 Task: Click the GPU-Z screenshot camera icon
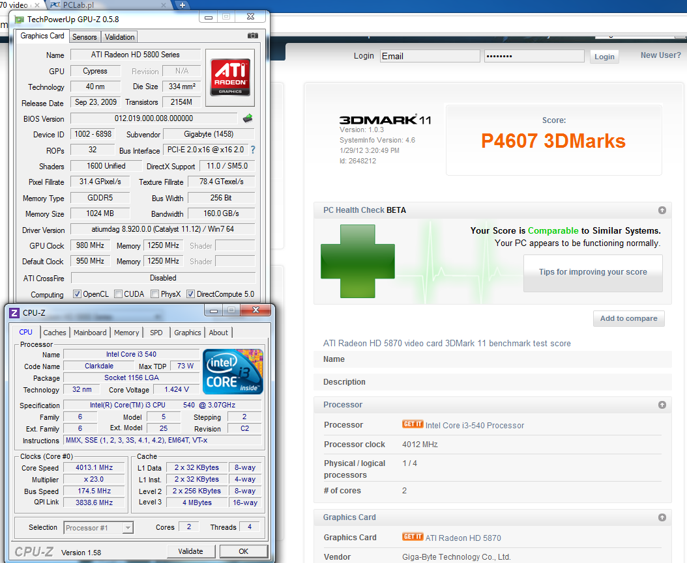pyautogui.click(x=253, y=36)
